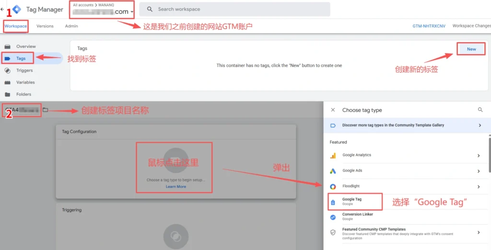
Task: Click the Google Tag blue icon
Action: (x=333, y=202)
